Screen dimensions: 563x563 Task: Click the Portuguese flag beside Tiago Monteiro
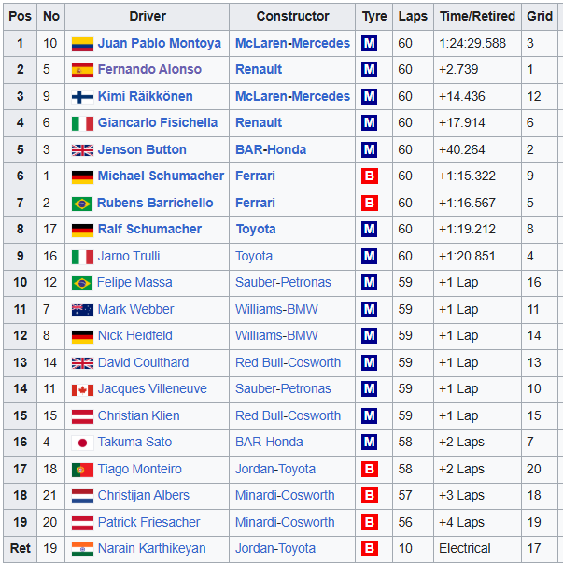pyautogui.click(x=82, y=470)
